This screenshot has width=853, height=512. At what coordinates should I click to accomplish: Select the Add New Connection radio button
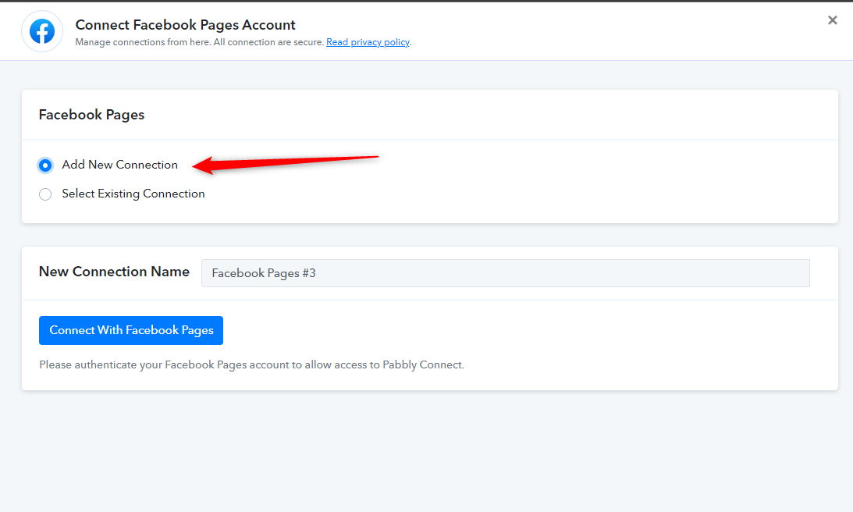pos(45,165)
